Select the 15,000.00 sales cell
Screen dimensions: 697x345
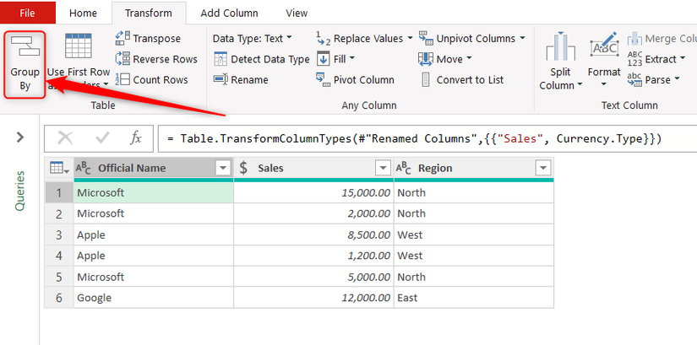point(313,192)
